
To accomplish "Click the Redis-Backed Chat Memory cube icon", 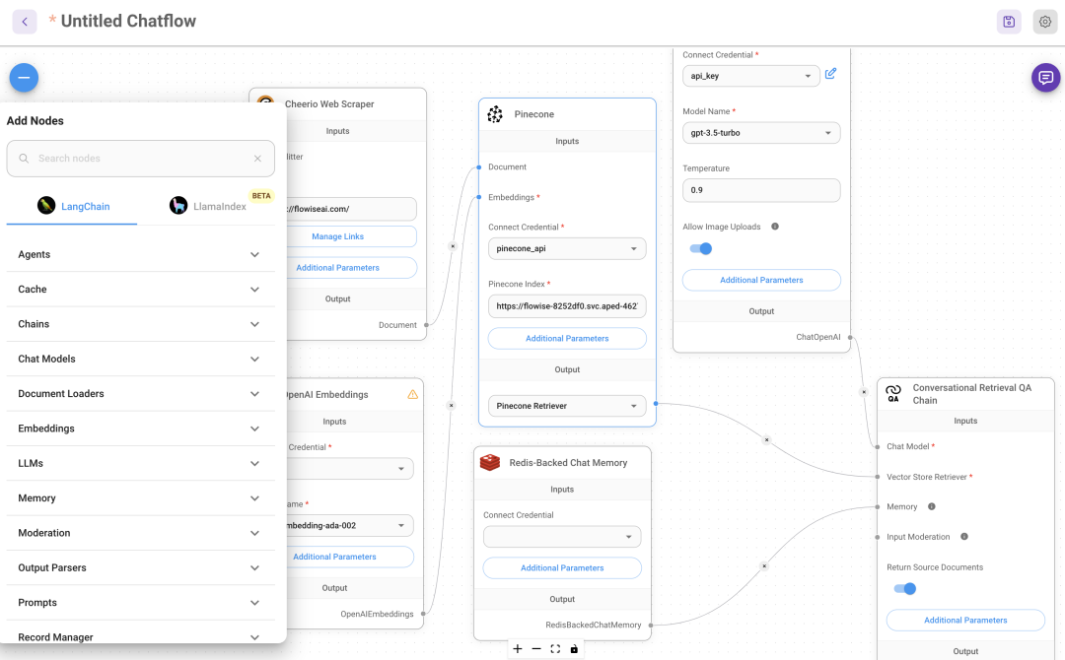I will coord(490,461).
